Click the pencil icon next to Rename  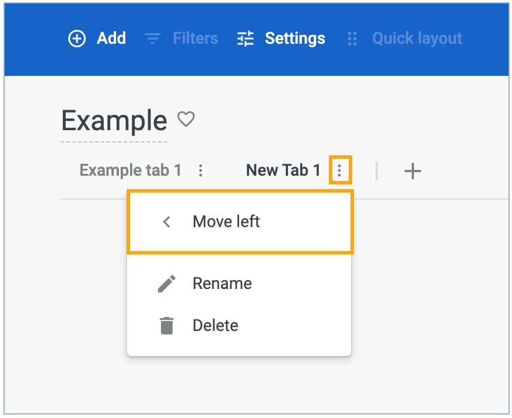pos(167,284)
